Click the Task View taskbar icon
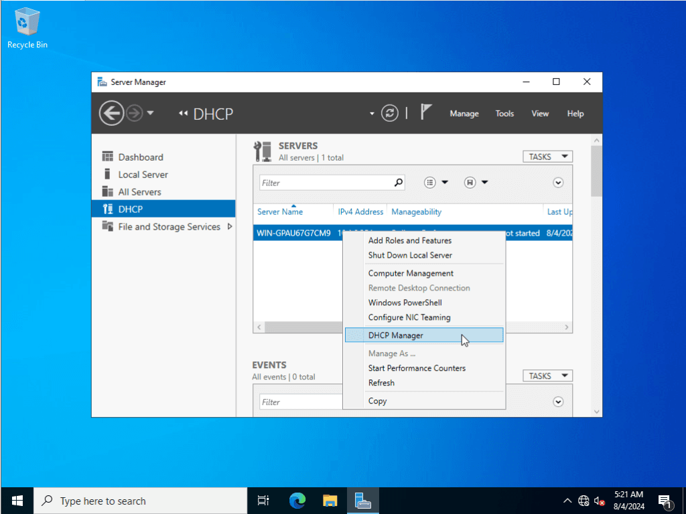Screen dimensions: 686x514 pos(263,500)
